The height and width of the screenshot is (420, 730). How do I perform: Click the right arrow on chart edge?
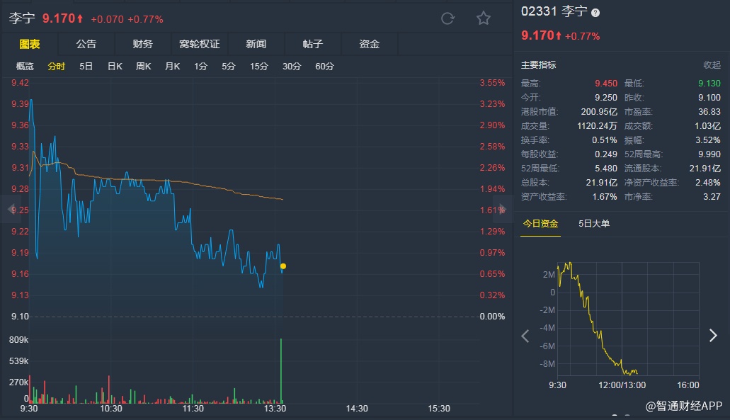503,210
